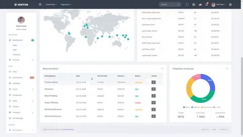Click Nikhil Patel sidebar profile picture

21,20
